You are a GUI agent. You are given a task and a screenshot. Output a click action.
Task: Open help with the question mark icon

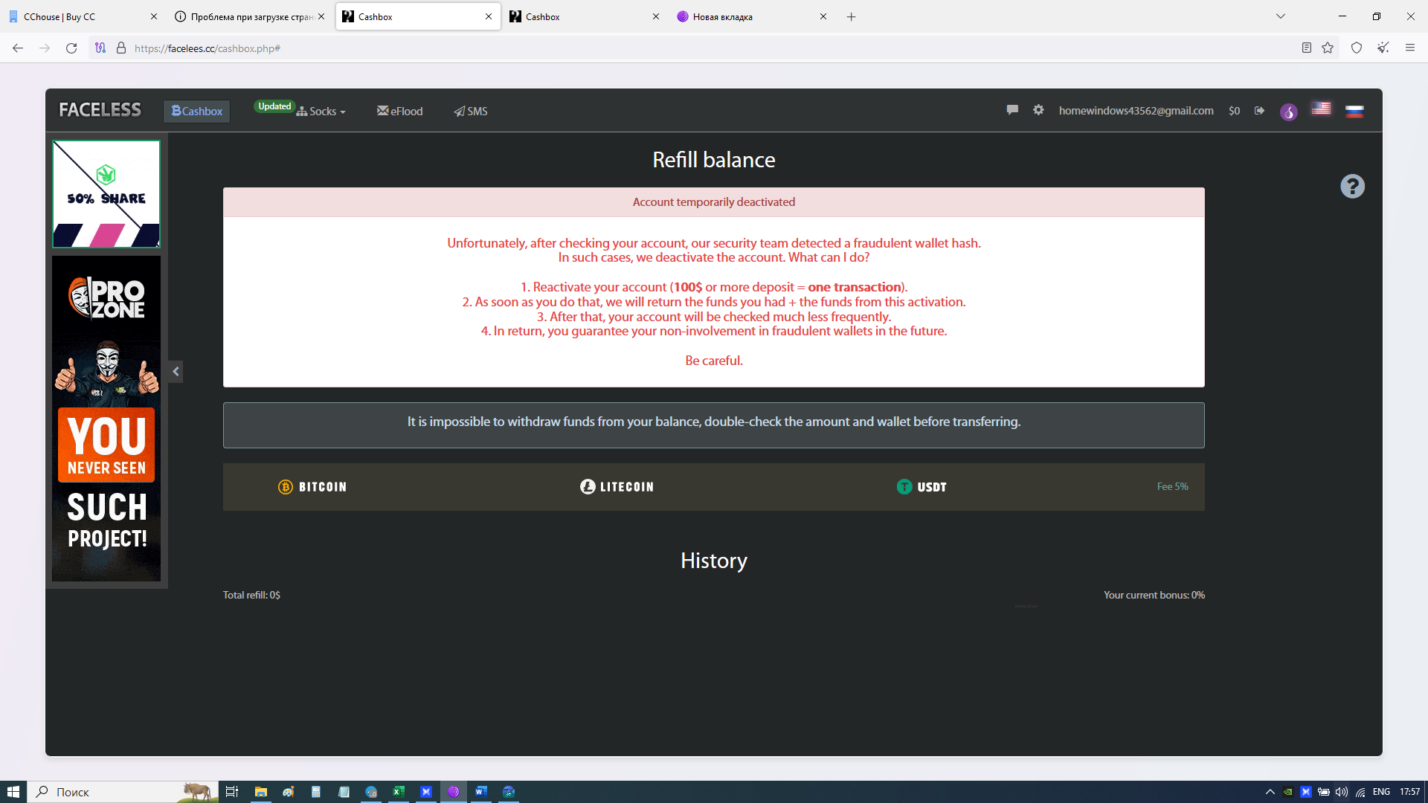click(1352, 187)
